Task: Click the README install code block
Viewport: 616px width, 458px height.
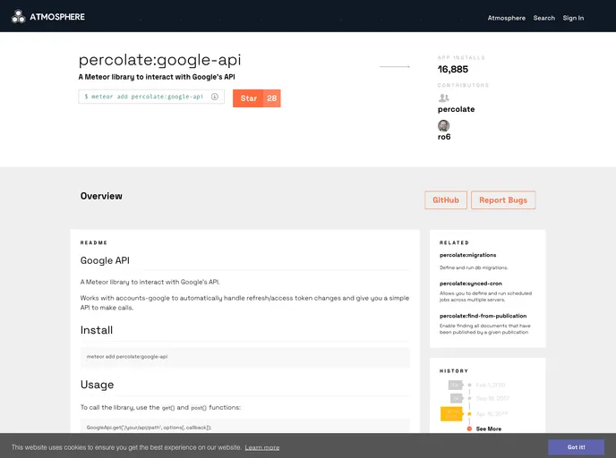Action: coord(245,357)
